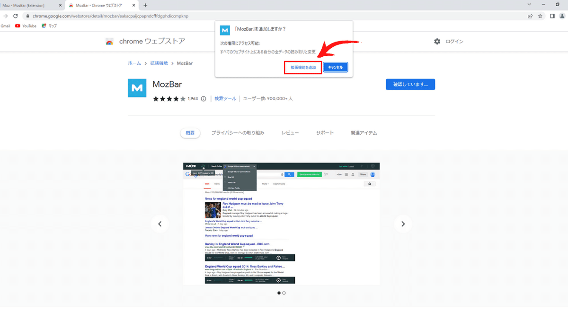Switch to the 関連アイテム tab
Viewport: 568px width, 319px height.
[364, 133]
